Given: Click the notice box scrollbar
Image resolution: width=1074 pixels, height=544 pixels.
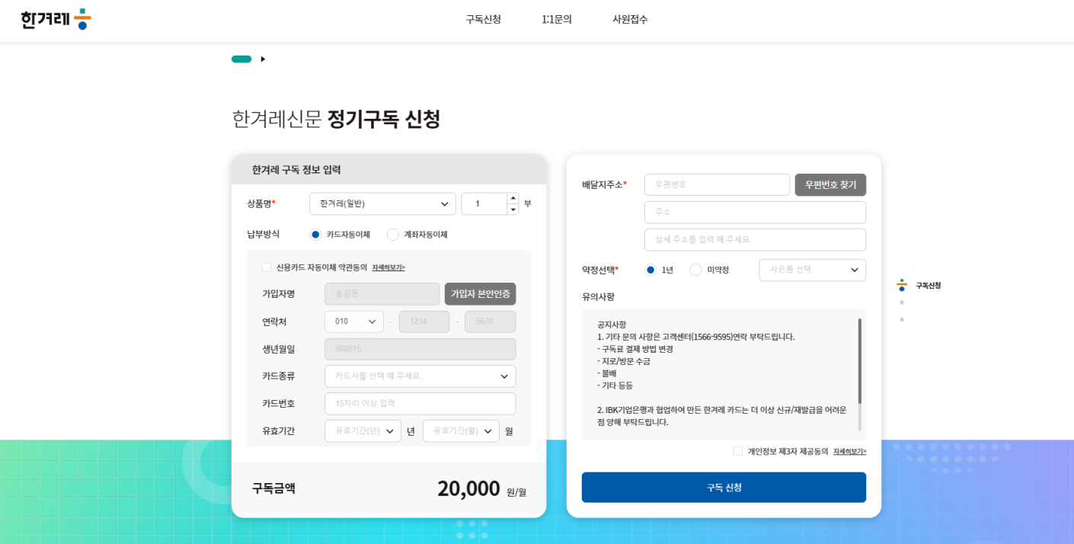Looking at the screenshot, I should [860, 362].
